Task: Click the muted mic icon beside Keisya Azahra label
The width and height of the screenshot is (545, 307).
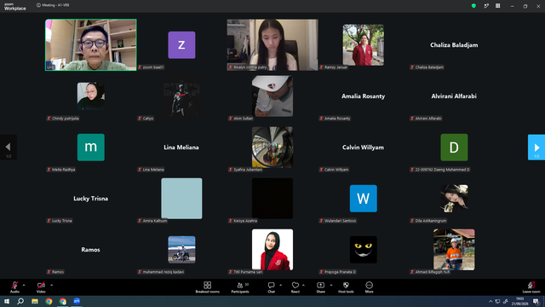Action: [231, 221]
